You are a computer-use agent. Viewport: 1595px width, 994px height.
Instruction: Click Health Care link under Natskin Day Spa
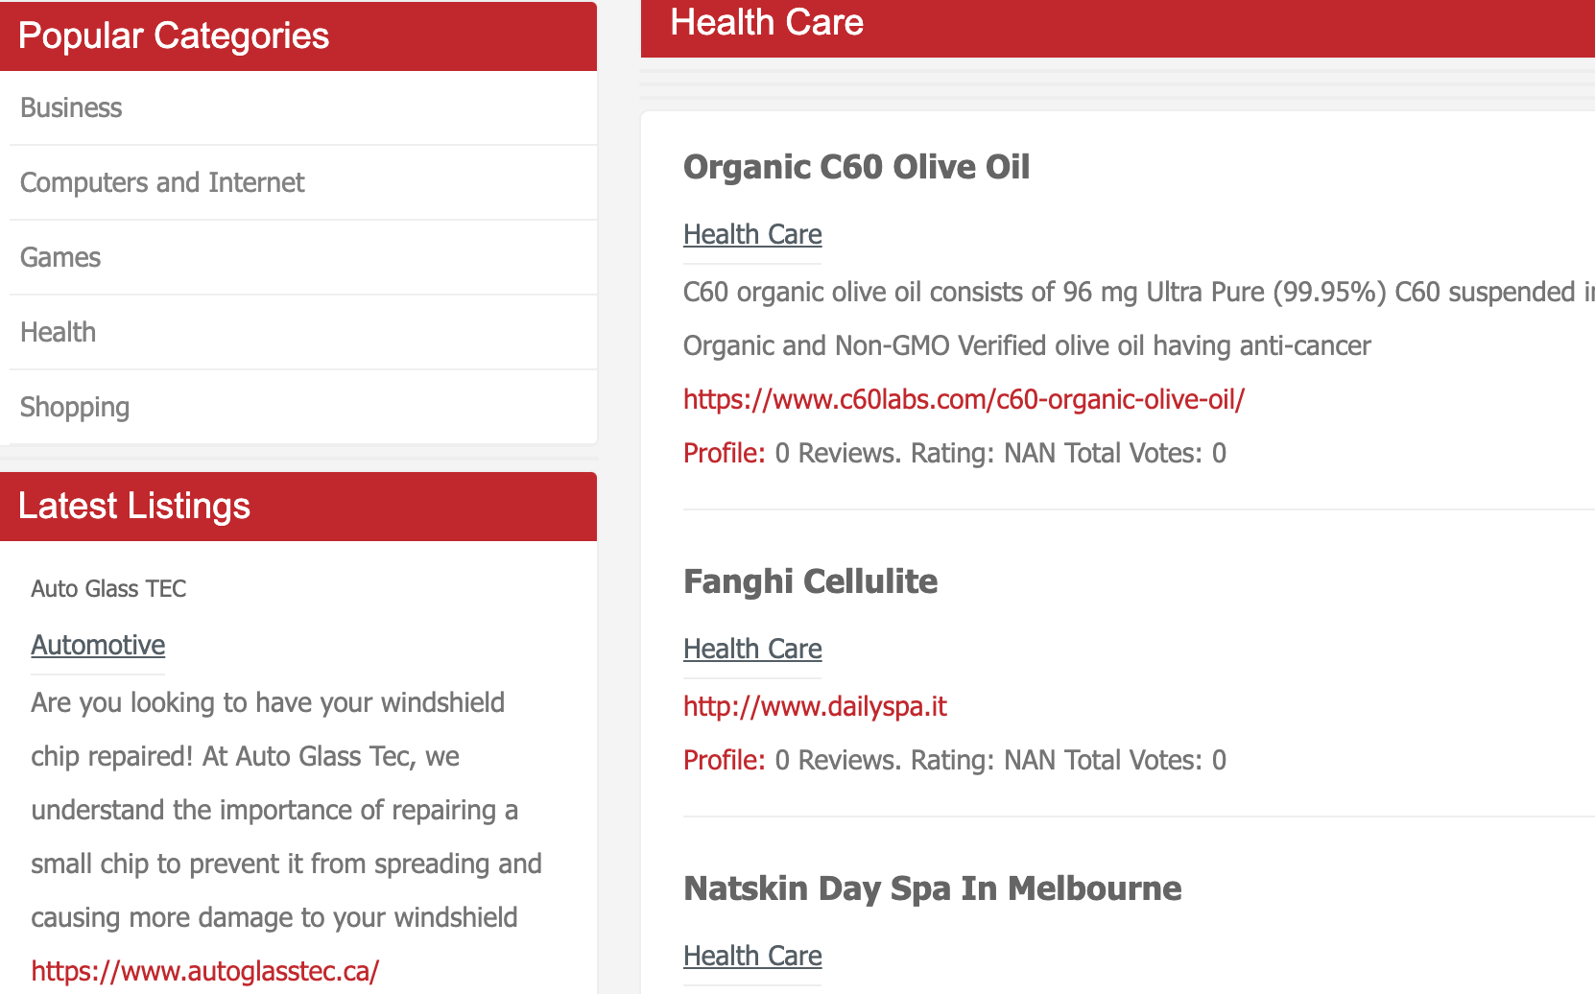[x=752, y=956]
